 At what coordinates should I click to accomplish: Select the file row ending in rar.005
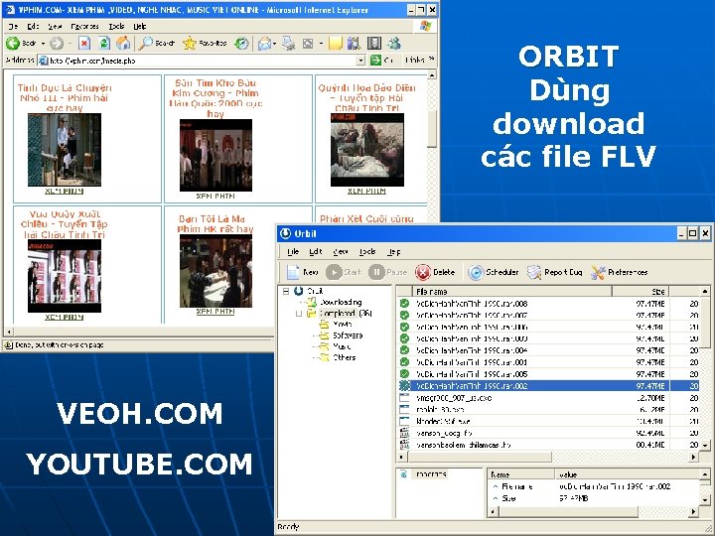point(548,374)
